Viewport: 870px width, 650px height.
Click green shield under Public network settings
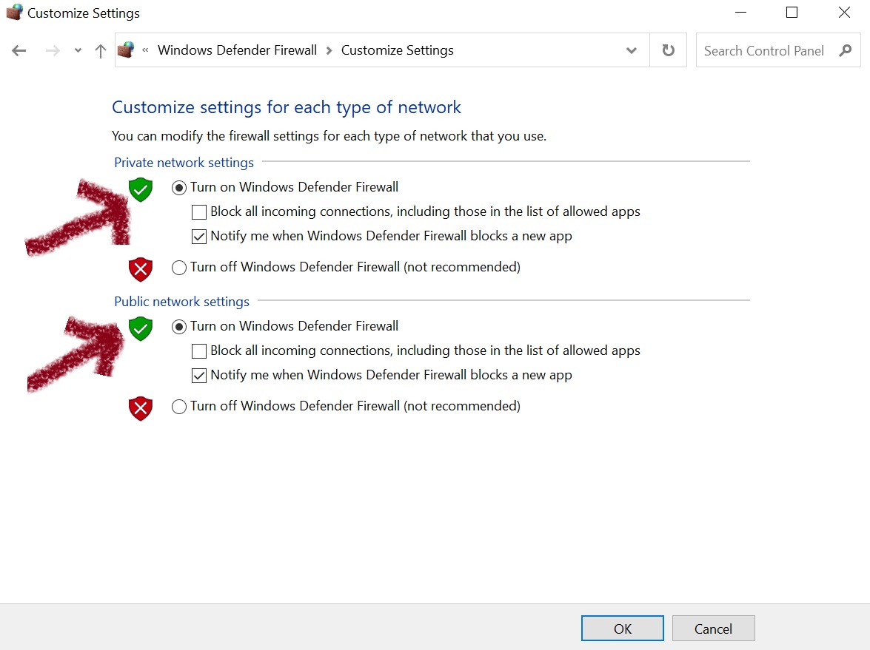click(x=141, y=328)
